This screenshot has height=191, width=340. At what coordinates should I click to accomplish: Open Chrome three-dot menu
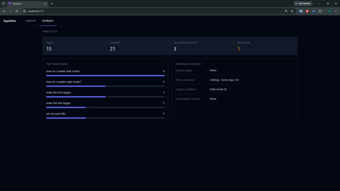coord(336,11)
